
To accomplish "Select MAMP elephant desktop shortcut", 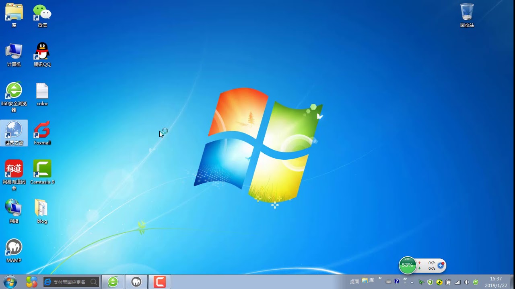I will (x=14, y=250).
